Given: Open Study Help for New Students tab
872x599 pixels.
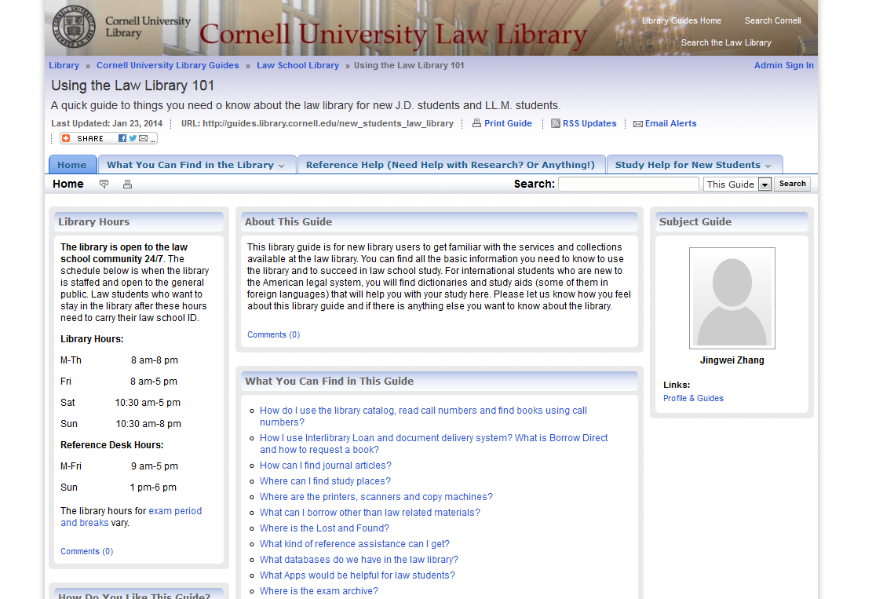Looking at the screenshot, I should (688, 165).
